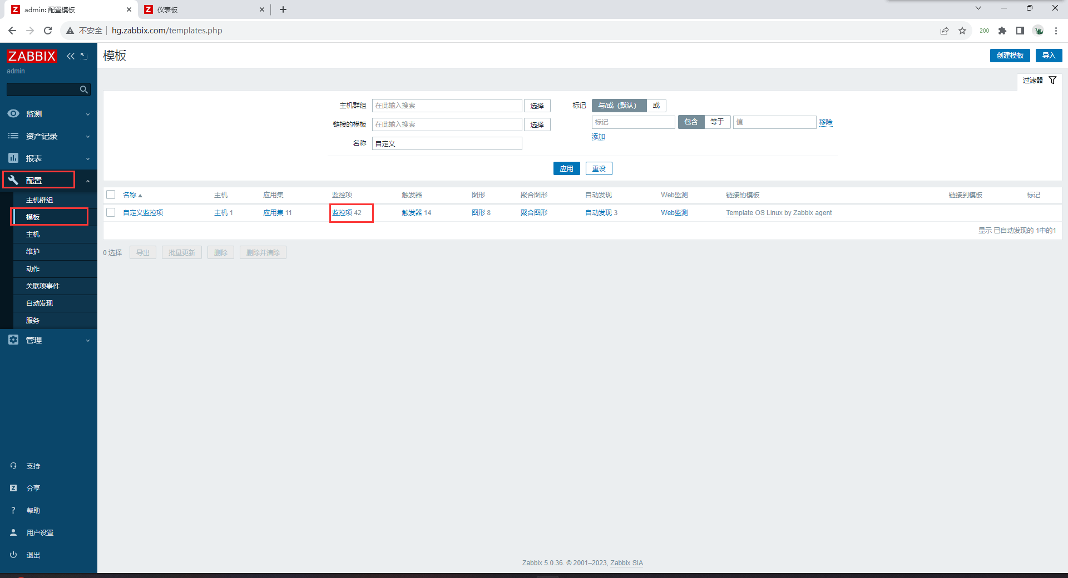Click the 创建模板 button
1068x578 pixels.
(x=1010, y=56)
